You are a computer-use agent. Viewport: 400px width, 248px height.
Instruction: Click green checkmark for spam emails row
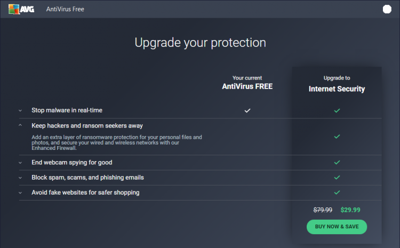(x=337, y=177)
